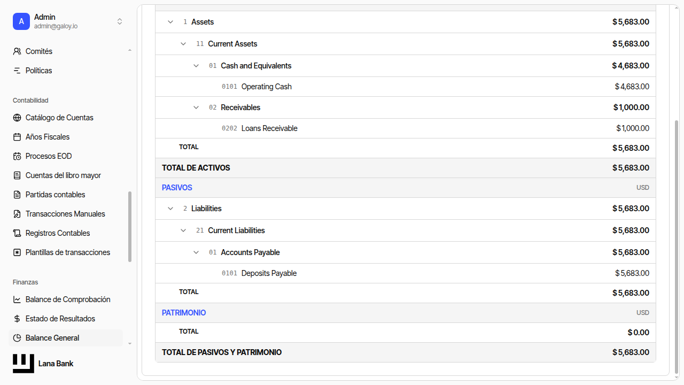684x385 pixels.
Task: Click the Registros Contables icon
Action: [x=17, y=233]
